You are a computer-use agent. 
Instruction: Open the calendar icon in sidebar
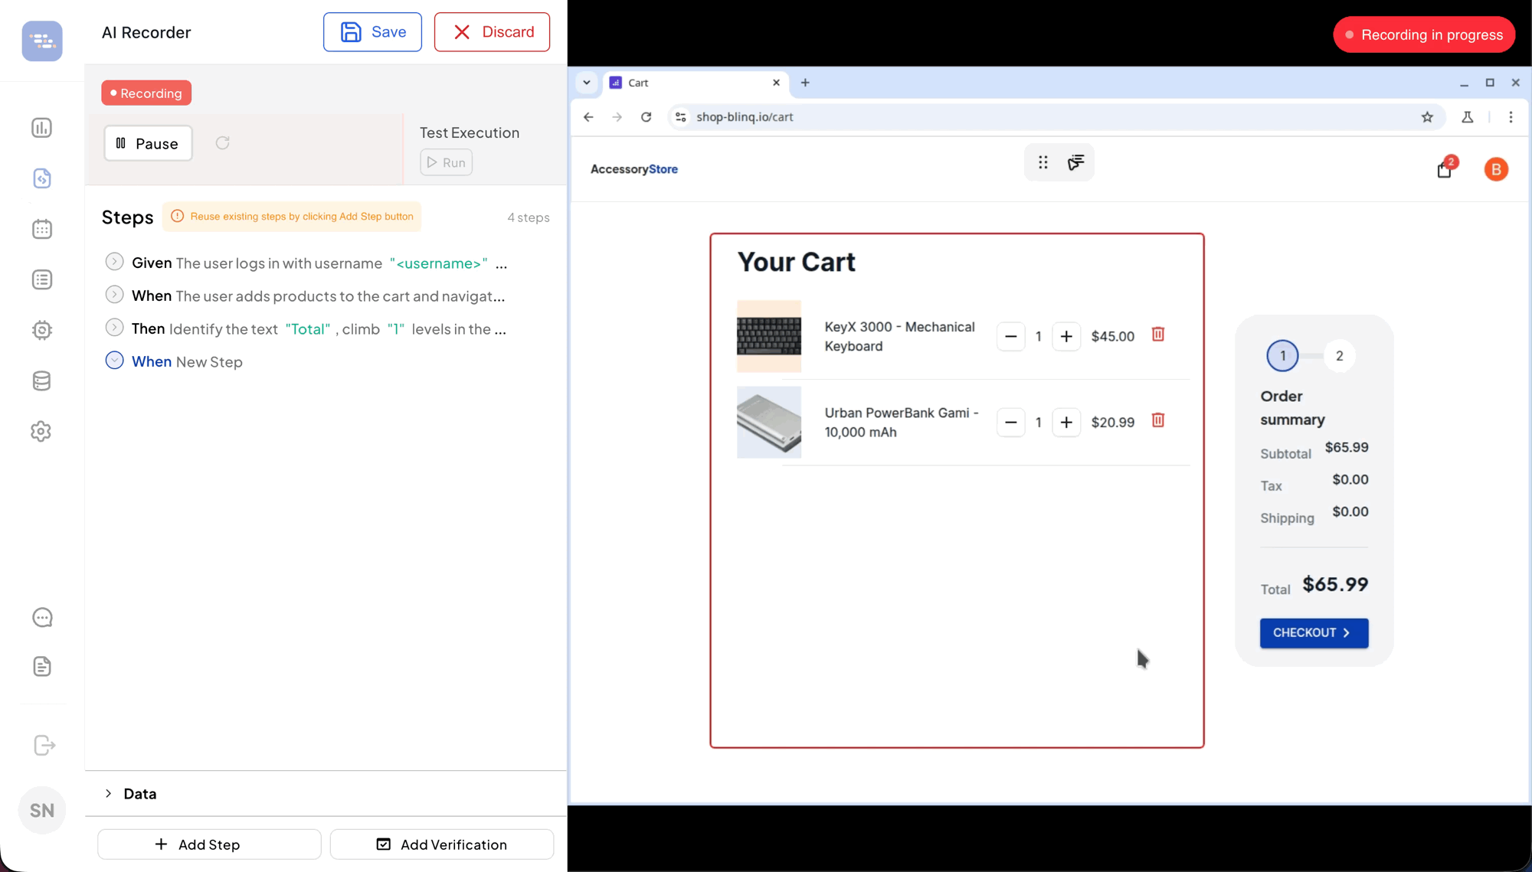click(42, 229)
